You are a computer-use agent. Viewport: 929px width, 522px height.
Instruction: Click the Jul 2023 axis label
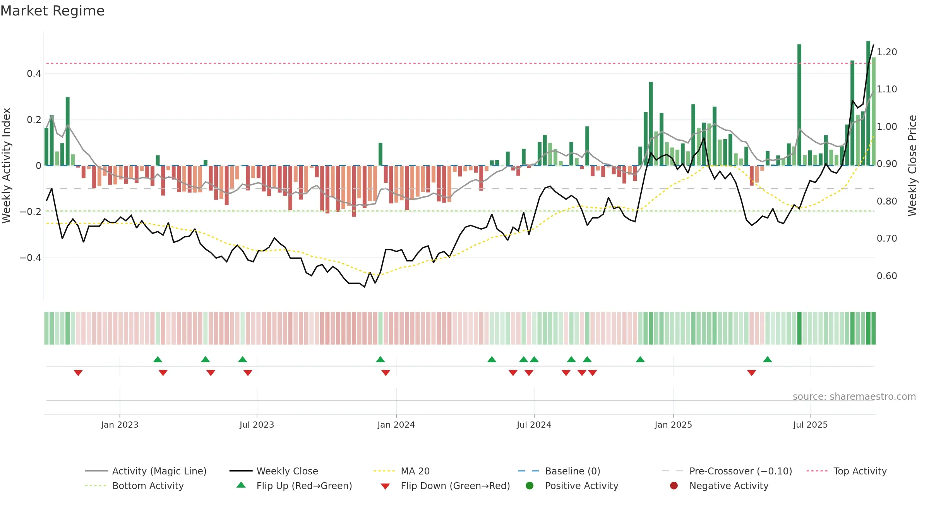pos(257,425)
